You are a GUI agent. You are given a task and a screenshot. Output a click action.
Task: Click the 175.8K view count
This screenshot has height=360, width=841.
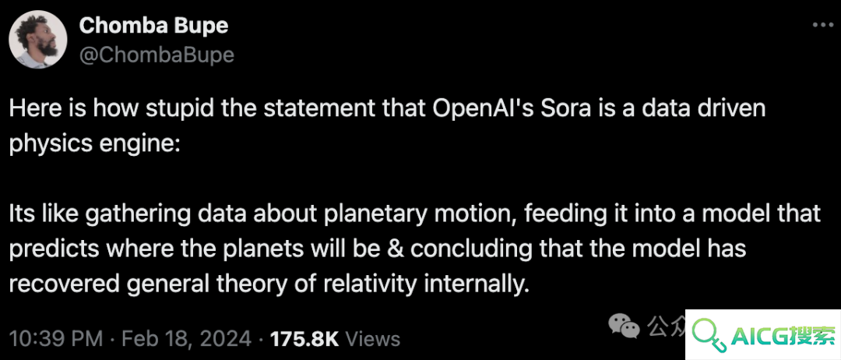[304, 339]
